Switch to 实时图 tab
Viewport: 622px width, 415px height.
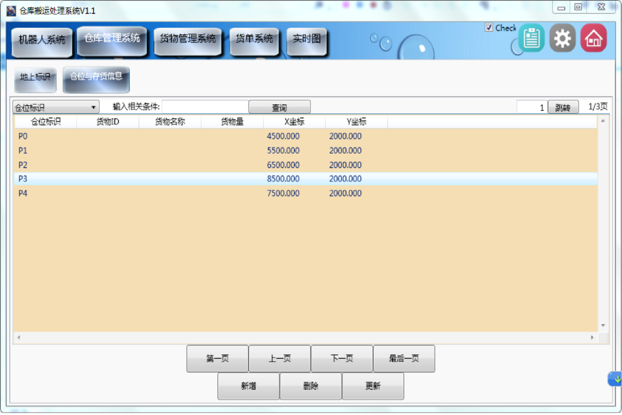[307, 41]
